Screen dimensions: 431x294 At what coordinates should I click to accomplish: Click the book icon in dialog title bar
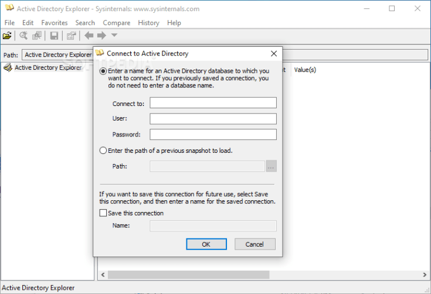[x=100, y=53]
